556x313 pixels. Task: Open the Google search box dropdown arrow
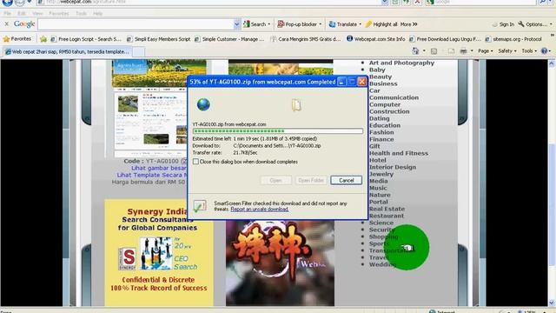pyautogui.click(x=237, y=24)
